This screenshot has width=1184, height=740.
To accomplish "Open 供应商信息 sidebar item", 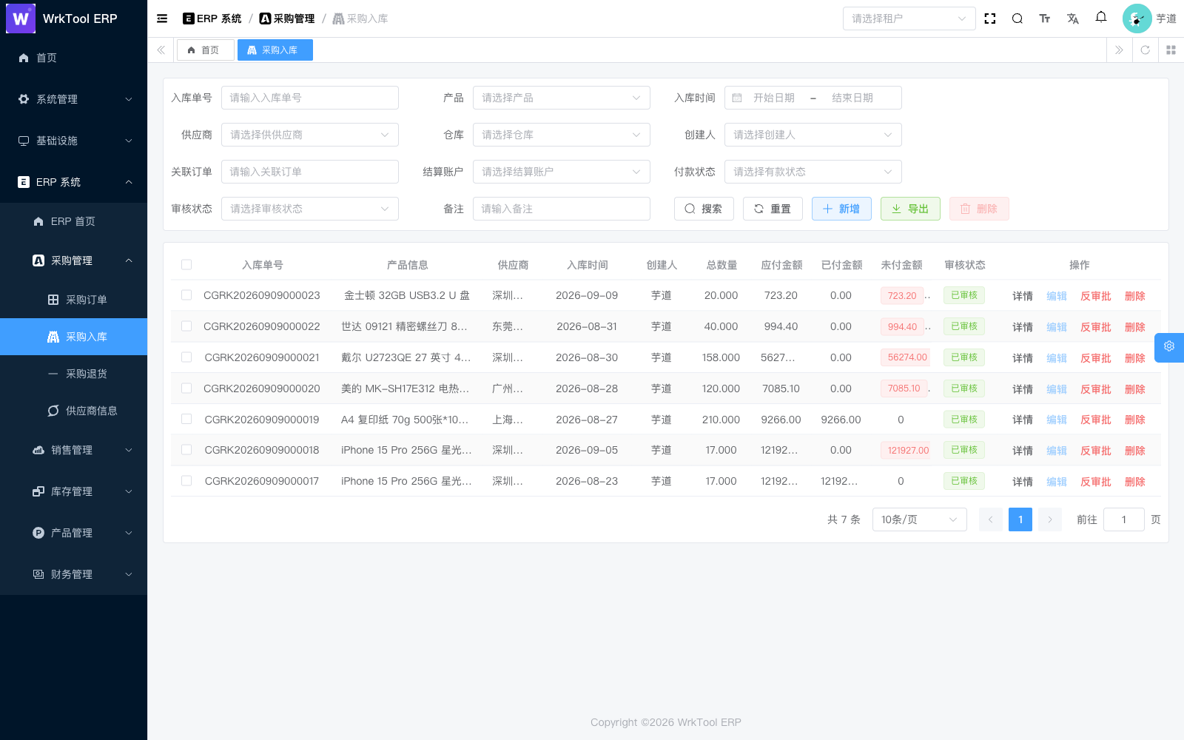I will click(x=74, y=411).
